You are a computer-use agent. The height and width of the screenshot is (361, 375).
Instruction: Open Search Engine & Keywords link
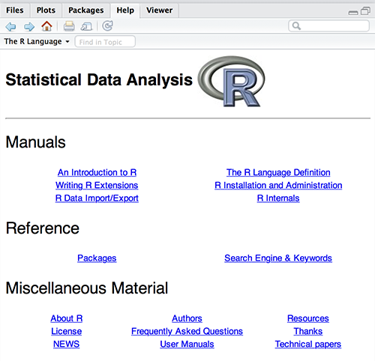click(x=278, y=258)
